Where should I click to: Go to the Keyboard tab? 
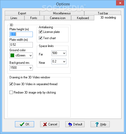tap(83, 18)
